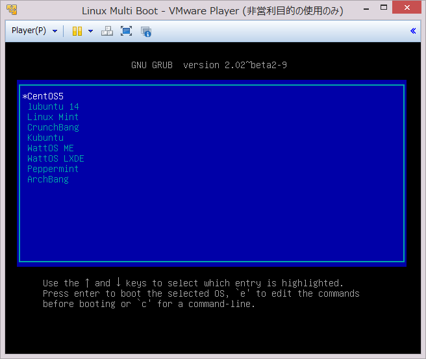Select the Kubuntu boot entry
The width and height of the screenshot is (426, 359).
(x=45, y=138)
